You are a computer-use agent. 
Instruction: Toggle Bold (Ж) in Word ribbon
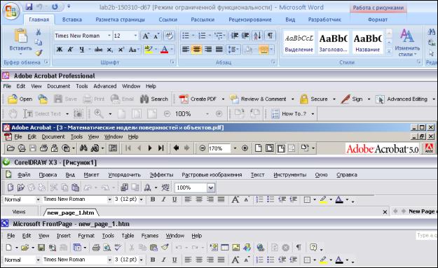tap(60, 50)
